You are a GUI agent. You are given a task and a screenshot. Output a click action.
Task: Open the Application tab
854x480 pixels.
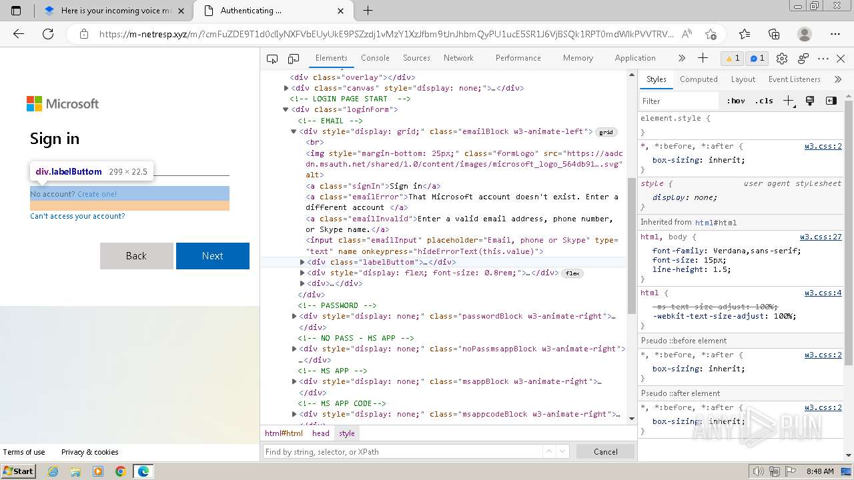coord(635,58)
